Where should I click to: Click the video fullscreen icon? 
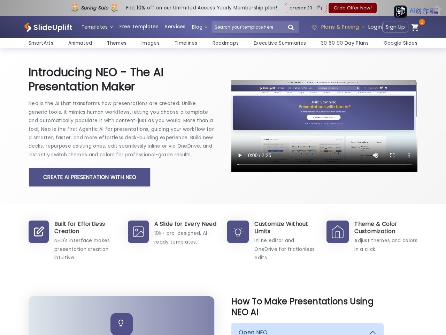(x=392, y=155)
